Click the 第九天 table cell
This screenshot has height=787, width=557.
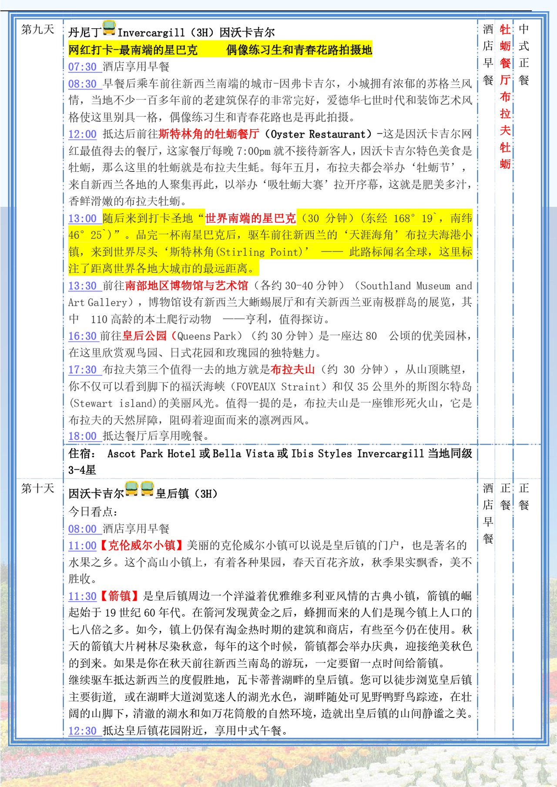(x=38, y=30)
